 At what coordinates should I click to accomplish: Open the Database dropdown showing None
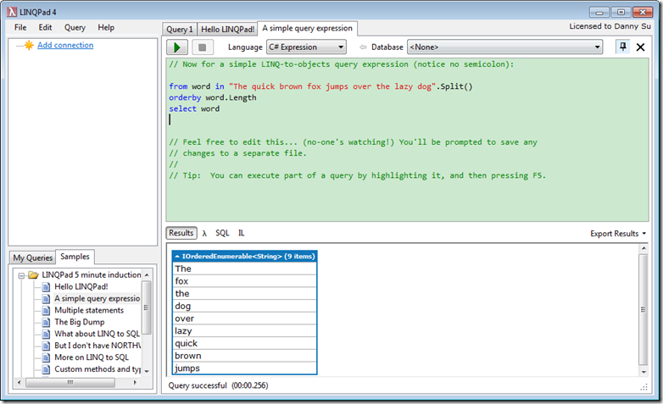504,47
